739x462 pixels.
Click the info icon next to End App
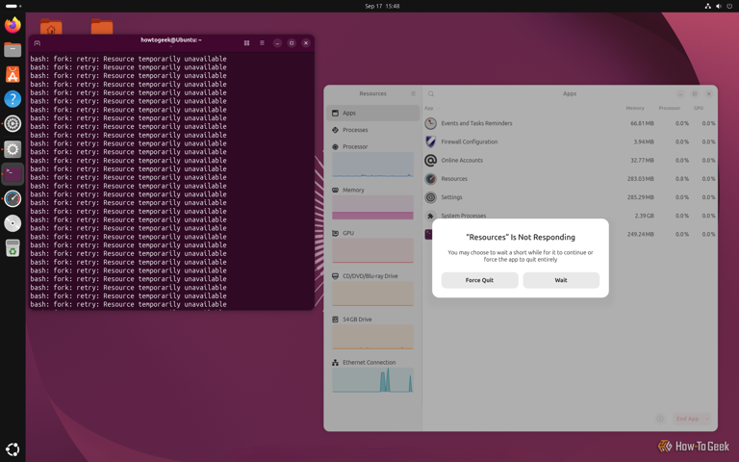660,419
